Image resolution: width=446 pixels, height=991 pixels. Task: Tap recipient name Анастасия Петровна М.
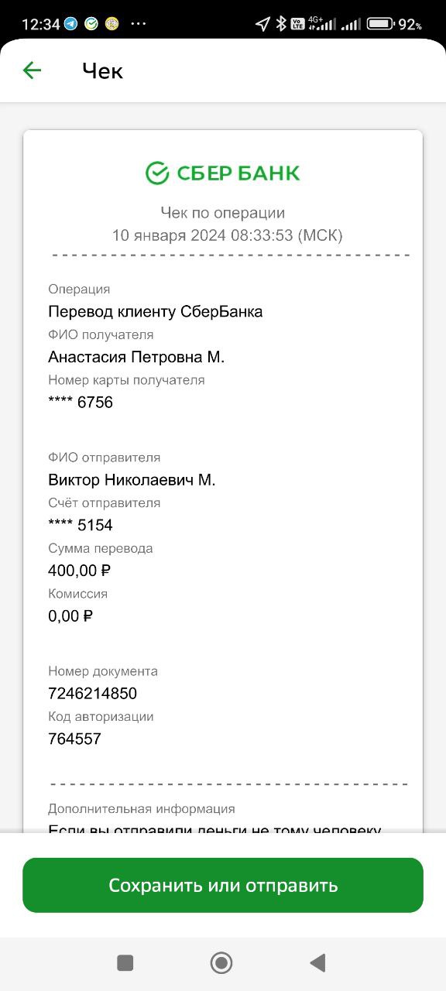(136, 357)
